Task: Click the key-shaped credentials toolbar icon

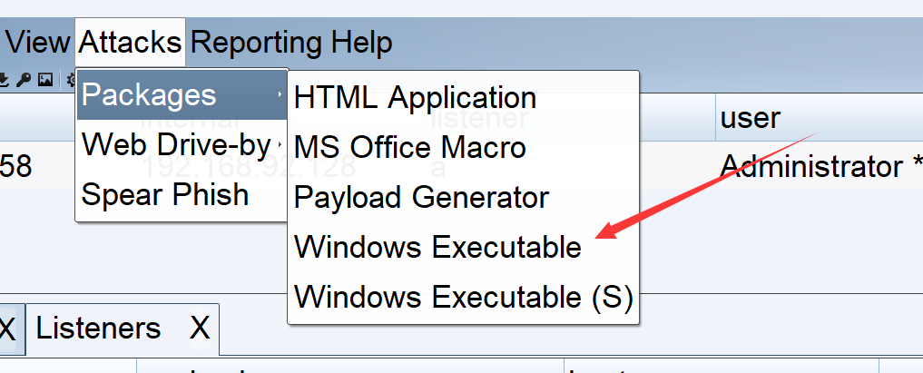Action: tap(24, 80)
